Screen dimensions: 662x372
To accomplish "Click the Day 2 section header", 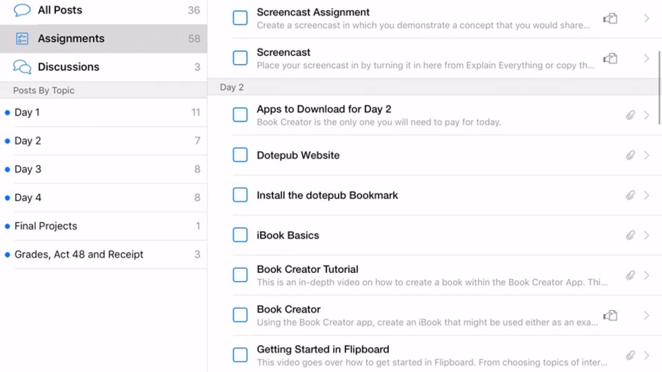I will 434,87.
